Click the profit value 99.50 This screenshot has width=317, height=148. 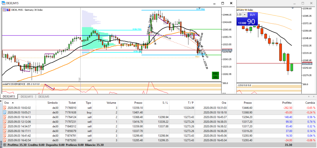click(x=288, y=121)
